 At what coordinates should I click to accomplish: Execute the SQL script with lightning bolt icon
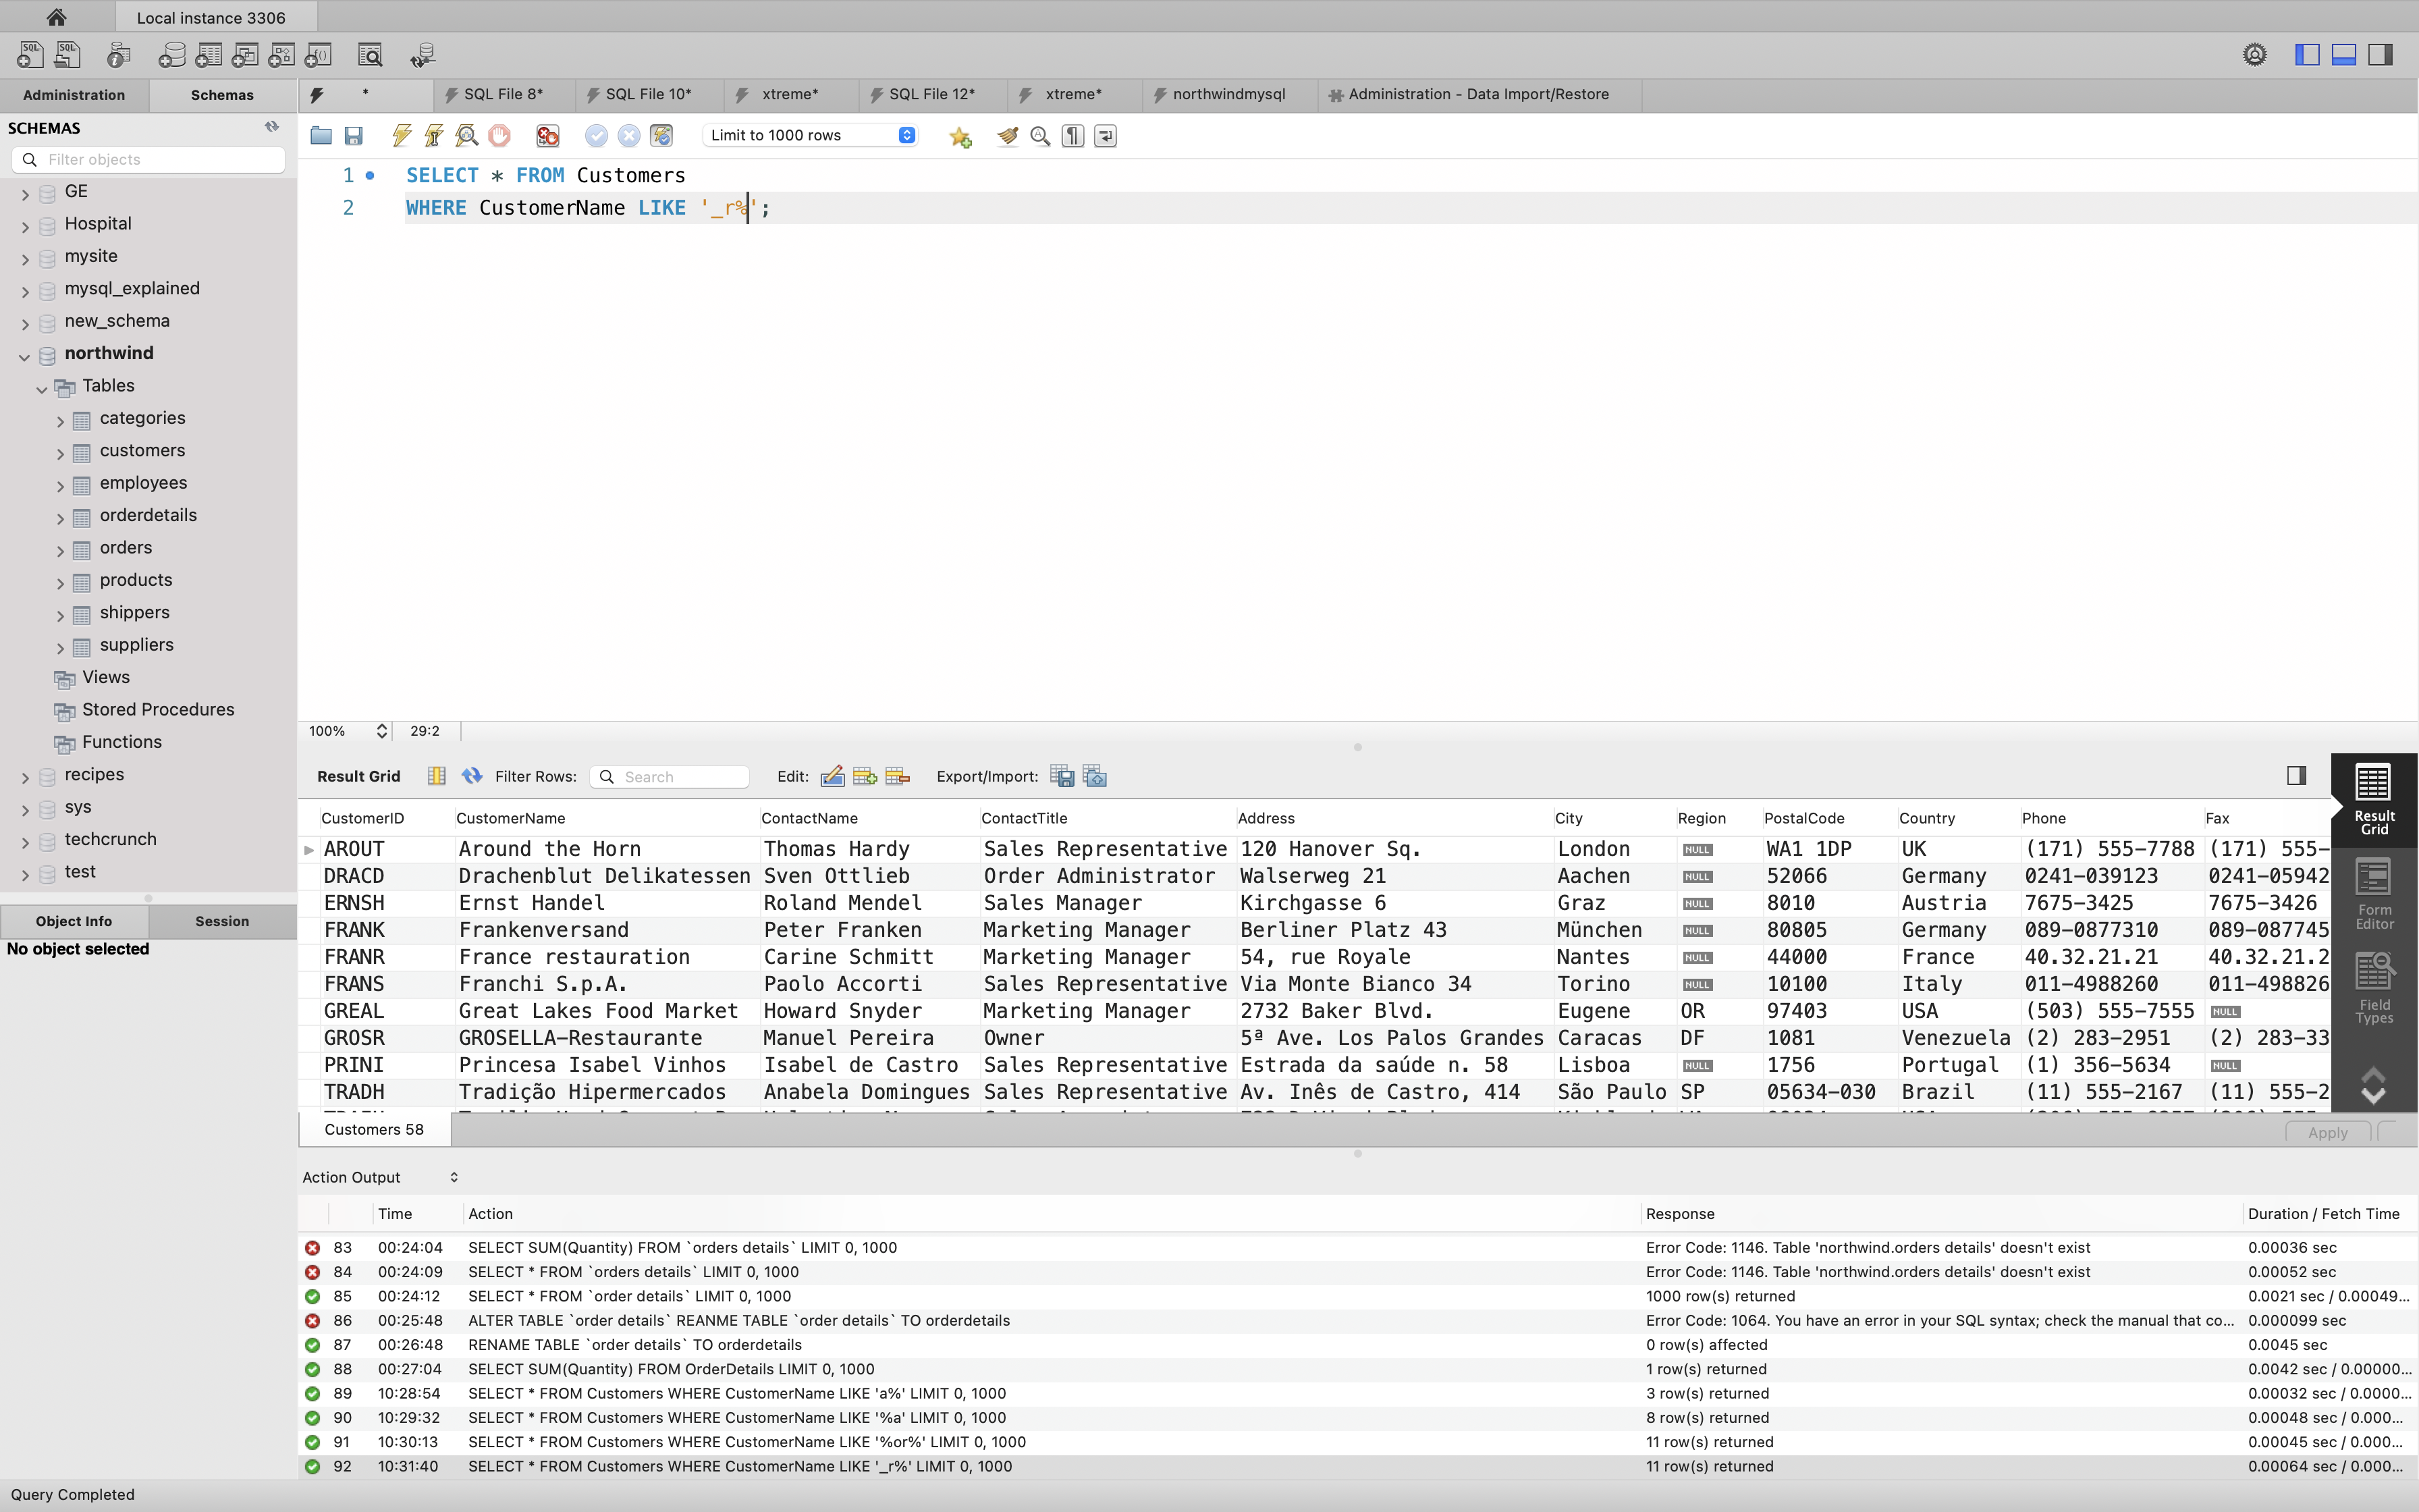402,136
